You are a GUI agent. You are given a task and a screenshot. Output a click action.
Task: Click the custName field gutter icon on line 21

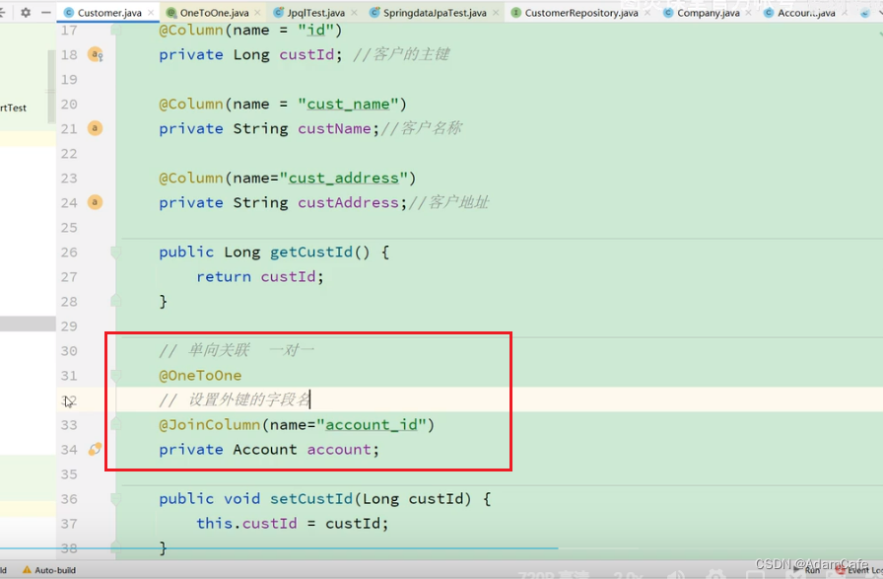pos(95,128)
